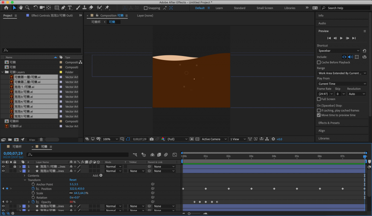
Task: Select the Hand tool in toolbar
Action: (21, 8)
